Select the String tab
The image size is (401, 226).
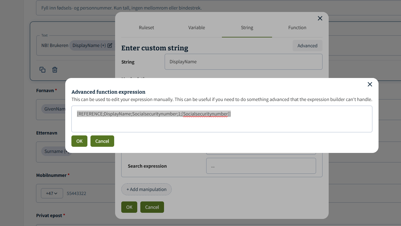pos(247,28)
